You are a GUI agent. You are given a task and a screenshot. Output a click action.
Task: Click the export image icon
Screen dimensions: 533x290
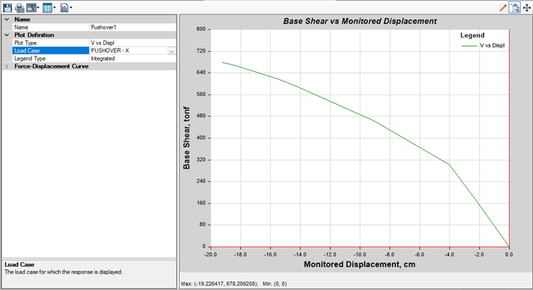pos(31,8)
